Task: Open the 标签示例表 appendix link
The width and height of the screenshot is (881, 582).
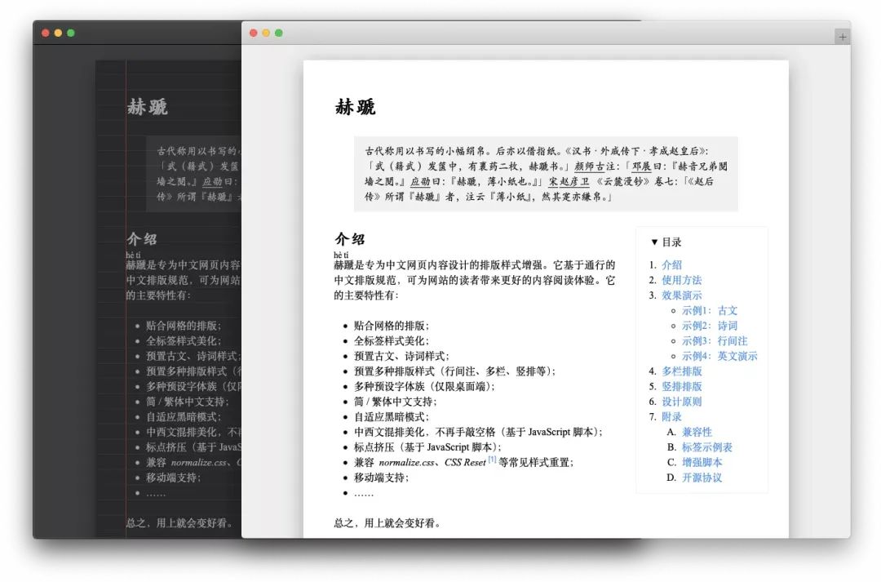Action: pos(706,447)
